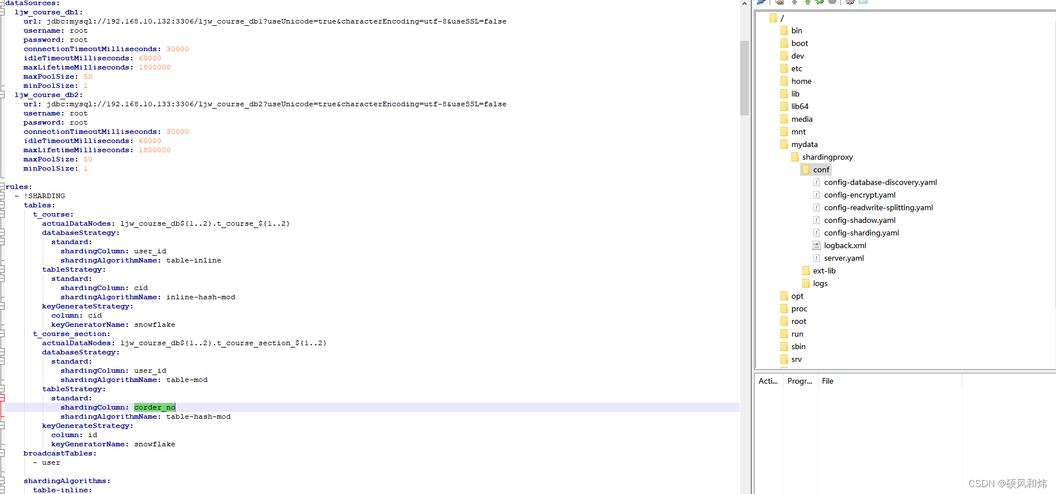Click the dataSources: key
Image resolution: width=1056 pixels, height=494 pixels.
33,3
